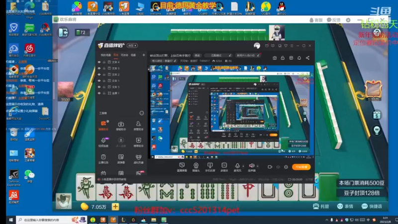398x224 pixels.
Task: Expand microphone options arrow
Action: pos(243,166)
